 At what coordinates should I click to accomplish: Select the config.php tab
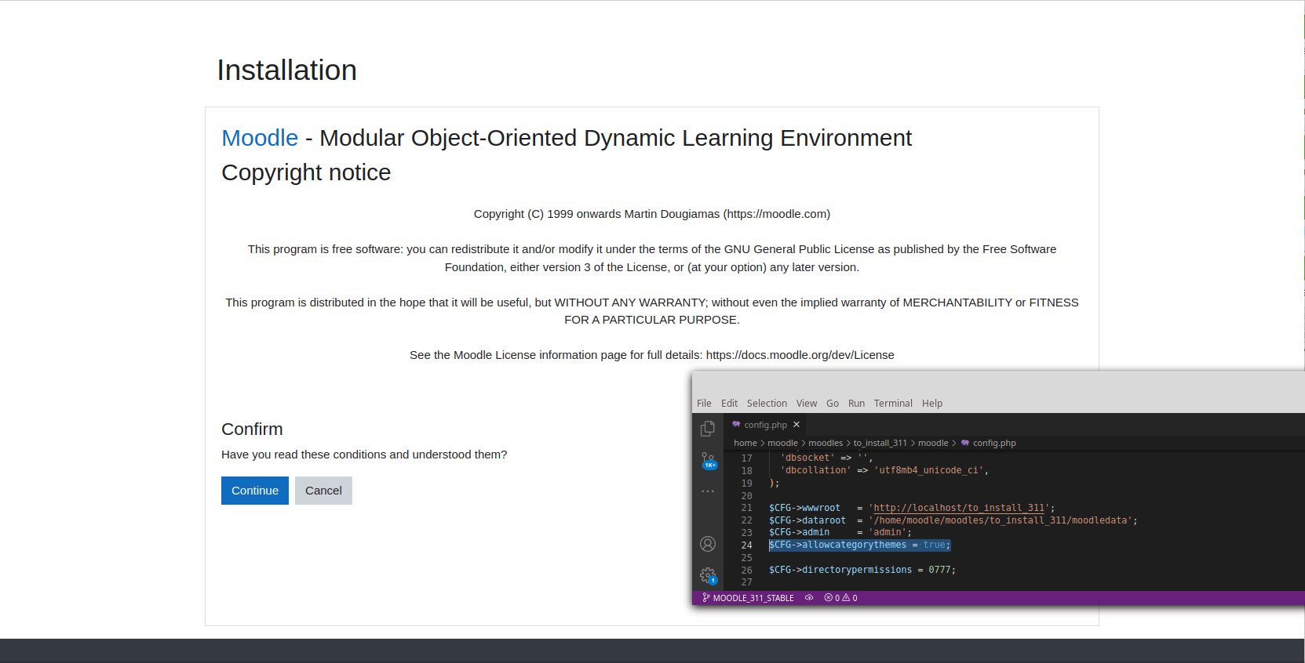(765, 425)
